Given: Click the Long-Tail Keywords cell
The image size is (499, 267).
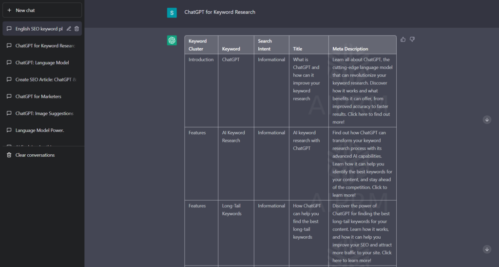Looking at the screenshot, I should click(x=236, y=233).
